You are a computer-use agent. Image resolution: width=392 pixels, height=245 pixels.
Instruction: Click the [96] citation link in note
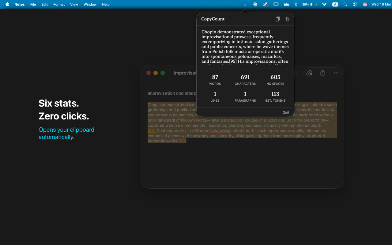[x=182, y=141]
